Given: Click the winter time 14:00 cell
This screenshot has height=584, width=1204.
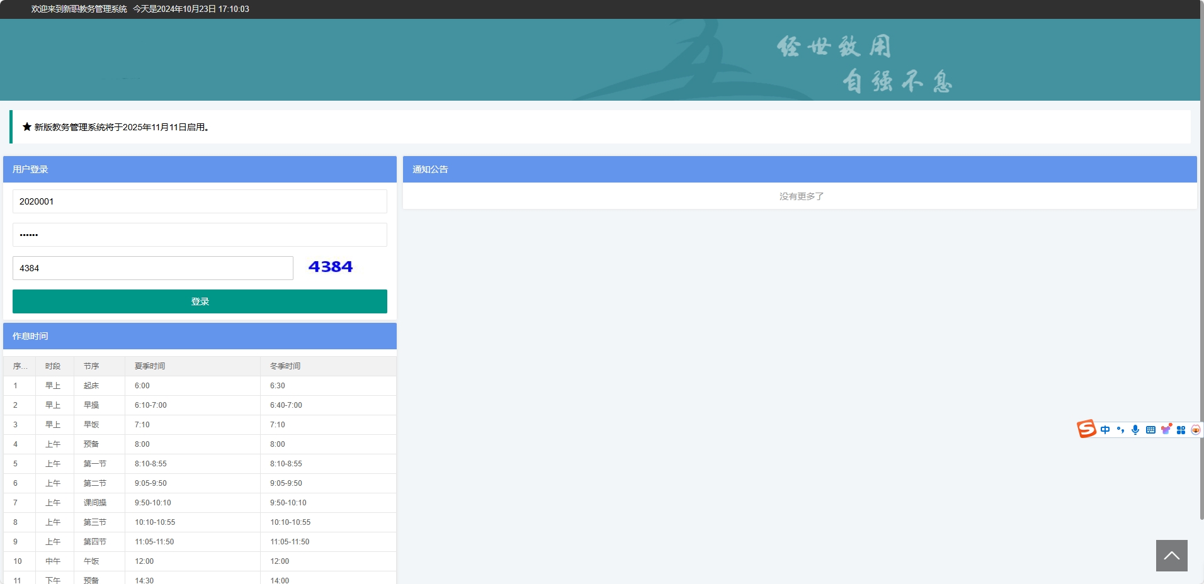Looking at the screenshot, I should 328,578.
